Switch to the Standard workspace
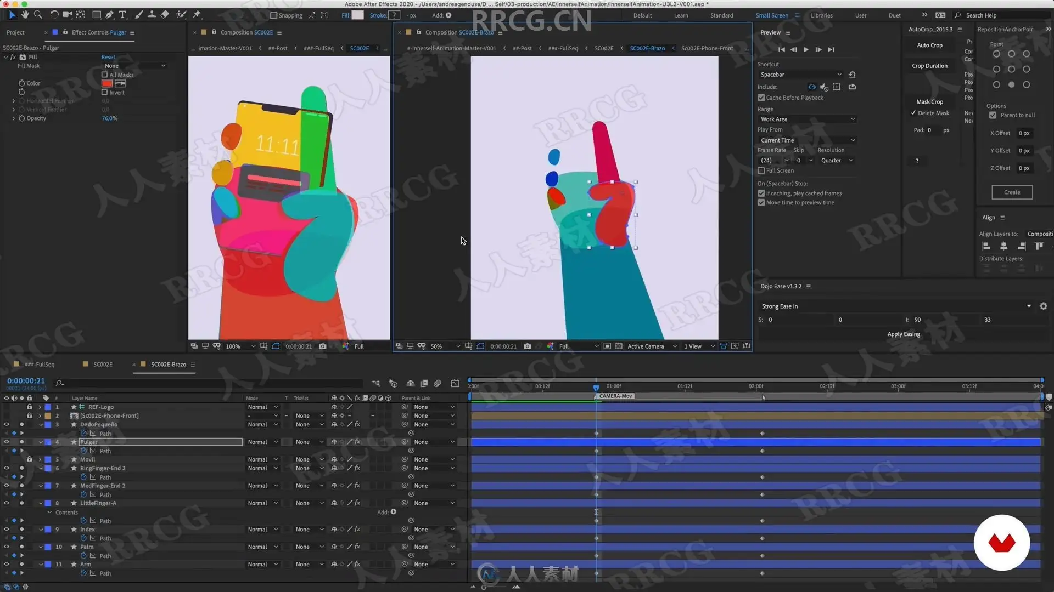This screenshot has width=1054, height=592. [x=721, y=15]
